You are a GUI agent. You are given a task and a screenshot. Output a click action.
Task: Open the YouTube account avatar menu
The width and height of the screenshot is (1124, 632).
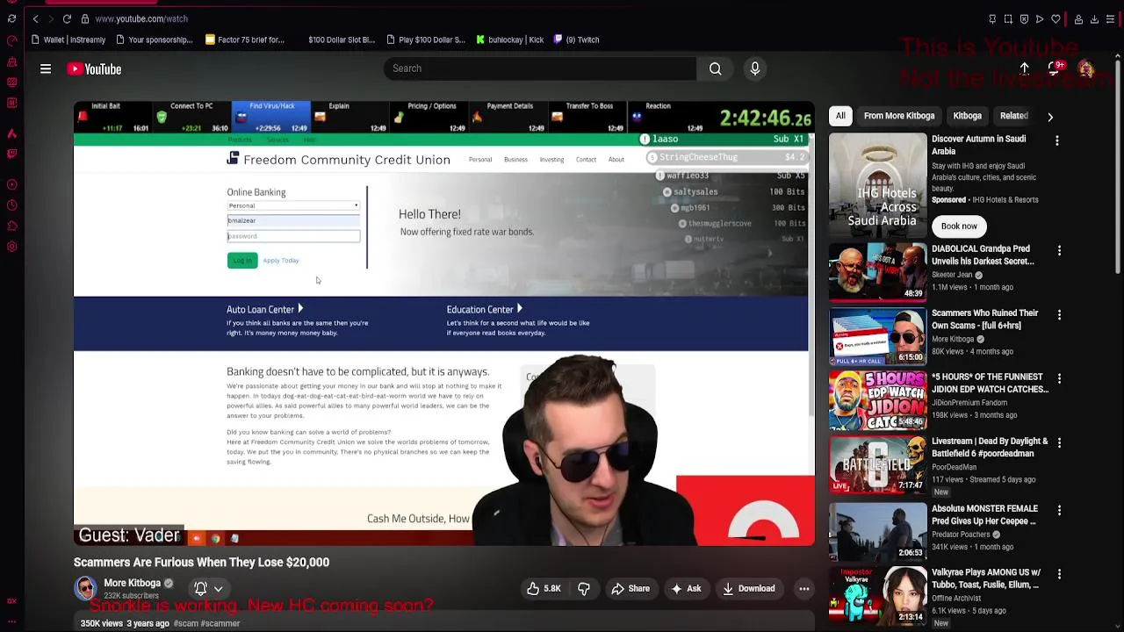pyautogui.click(x=1086, y=69)
